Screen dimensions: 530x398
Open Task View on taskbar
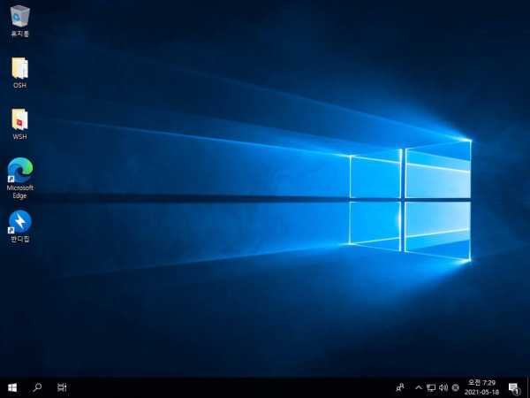62,387
